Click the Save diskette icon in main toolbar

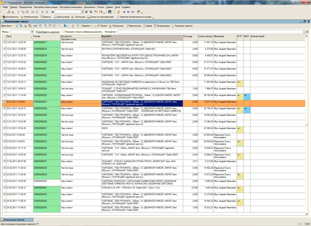(x=12, y=12)
